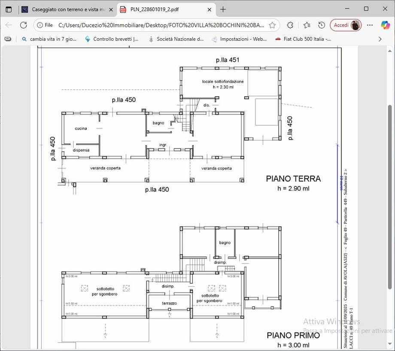This screenshot has height=351, width=395.
Task: Expand the favorites bar overflow chevron
Action: [380, 39]
